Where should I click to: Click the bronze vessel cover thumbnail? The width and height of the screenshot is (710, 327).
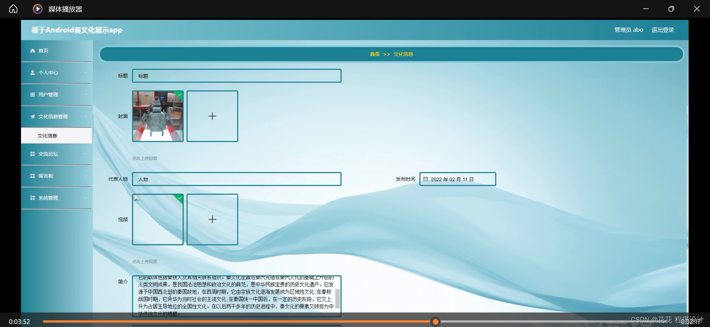158,116
